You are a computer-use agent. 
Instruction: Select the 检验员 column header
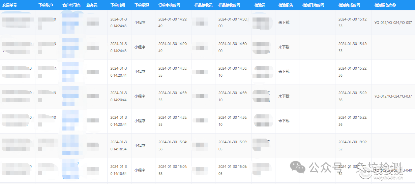click(x=260, y=5)
